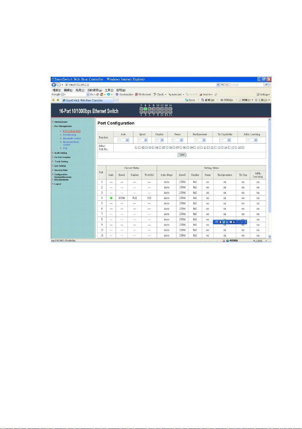Tick the port 16 checkbox
The height and width of the screenshot is (429, 302).
point(243,148)
